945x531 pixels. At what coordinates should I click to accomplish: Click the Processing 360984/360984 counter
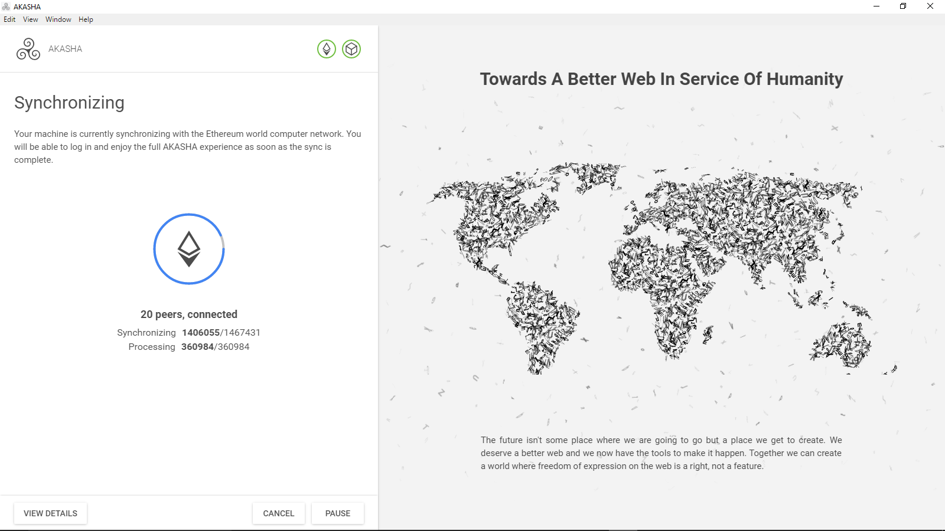tap(189, 347)
